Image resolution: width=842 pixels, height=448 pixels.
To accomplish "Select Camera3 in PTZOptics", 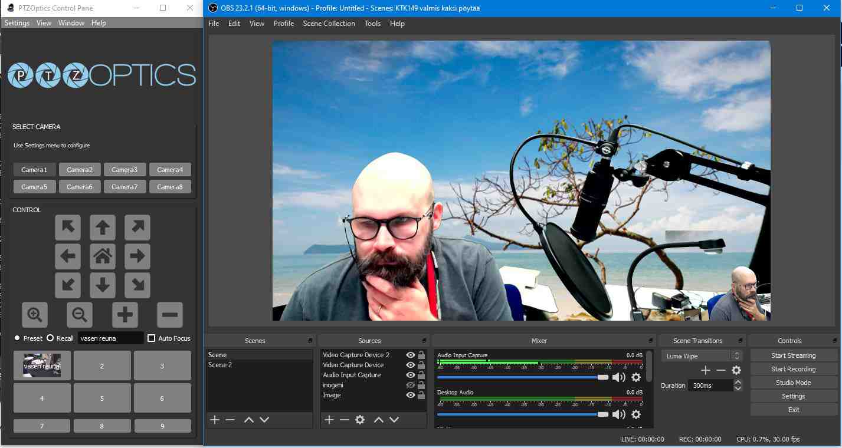I will (125, 170).
